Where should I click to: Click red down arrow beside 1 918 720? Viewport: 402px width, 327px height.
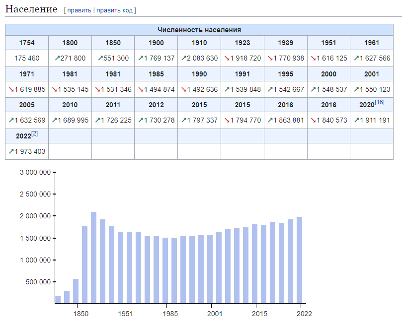228,59
